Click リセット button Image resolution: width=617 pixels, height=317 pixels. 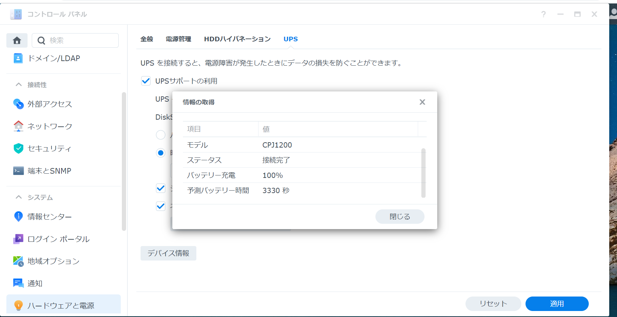(x=493, y=304)
